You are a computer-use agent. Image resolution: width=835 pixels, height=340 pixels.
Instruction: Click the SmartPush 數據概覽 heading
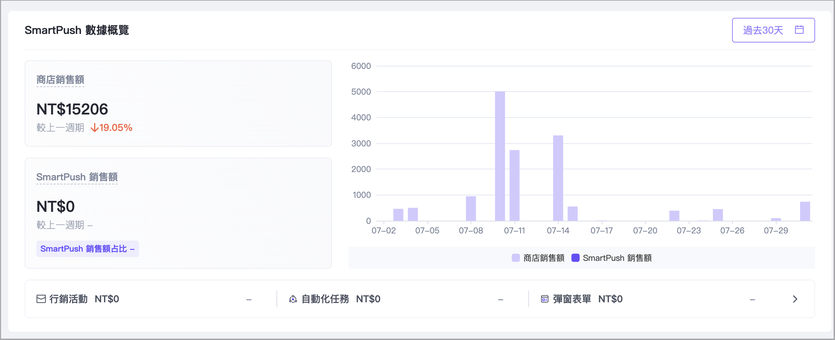77,30
